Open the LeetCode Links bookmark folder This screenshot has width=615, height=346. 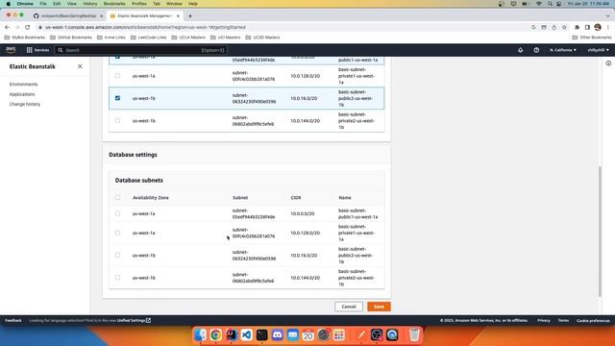pyautogui.click(x=149, y=37)
